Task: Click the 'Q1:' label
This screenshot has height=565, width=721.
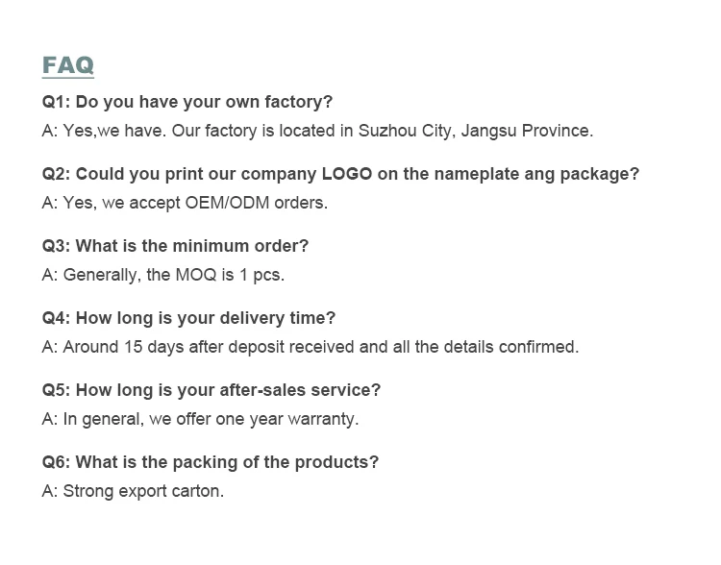Action: pos(56,102)
